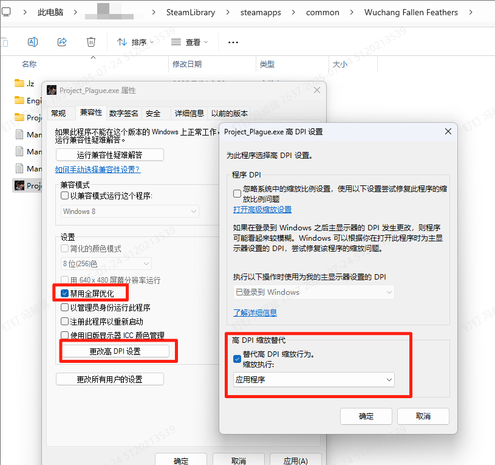Open the three-dots more options menu
495x465 pixels.
click(233, 42)
